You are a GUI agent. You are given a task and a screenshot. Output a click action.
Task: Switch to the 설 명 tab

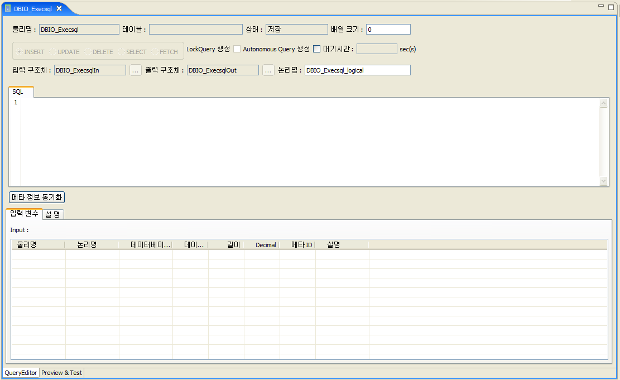[x=52, y=214]
